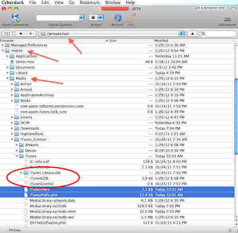Viewport: 238px width, 233px height.
Task: Click the lock icon in status bar
Action: point(230,231)
